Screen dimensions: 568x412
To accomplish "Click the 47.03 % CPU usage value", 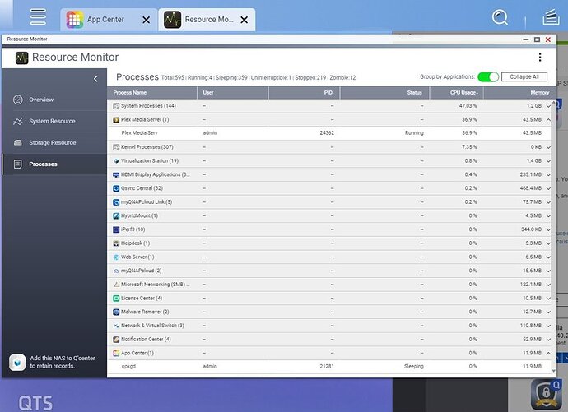I will coord(468,106).
